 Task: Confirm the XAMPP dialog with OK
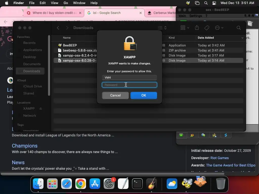tap(144, 95)
